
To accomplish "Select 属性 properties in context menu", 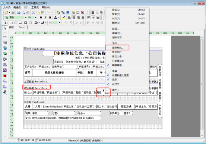I will pos(115,90).
